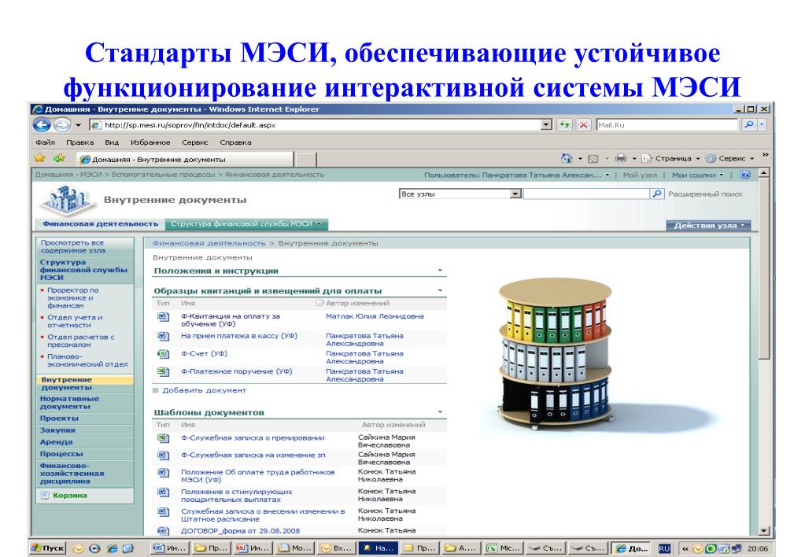Open the Ф-Квитанция на оплату за обучение document
805x557 pixels.
(x=230, y=320)
